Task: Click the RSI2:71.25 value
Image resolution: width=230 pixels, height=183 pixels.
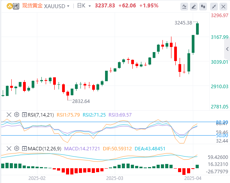Action: click(x=94, y=115)
